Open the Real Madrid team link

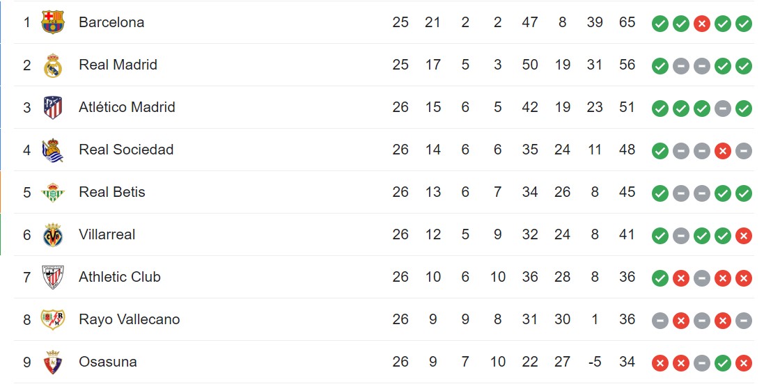point(118,65)
